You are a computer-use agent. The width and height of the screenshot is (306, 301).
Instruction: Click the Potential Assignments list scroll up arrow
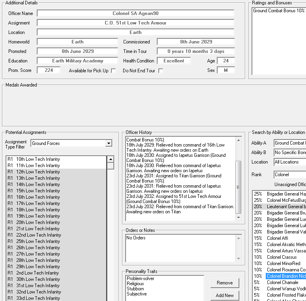point(111,159)
